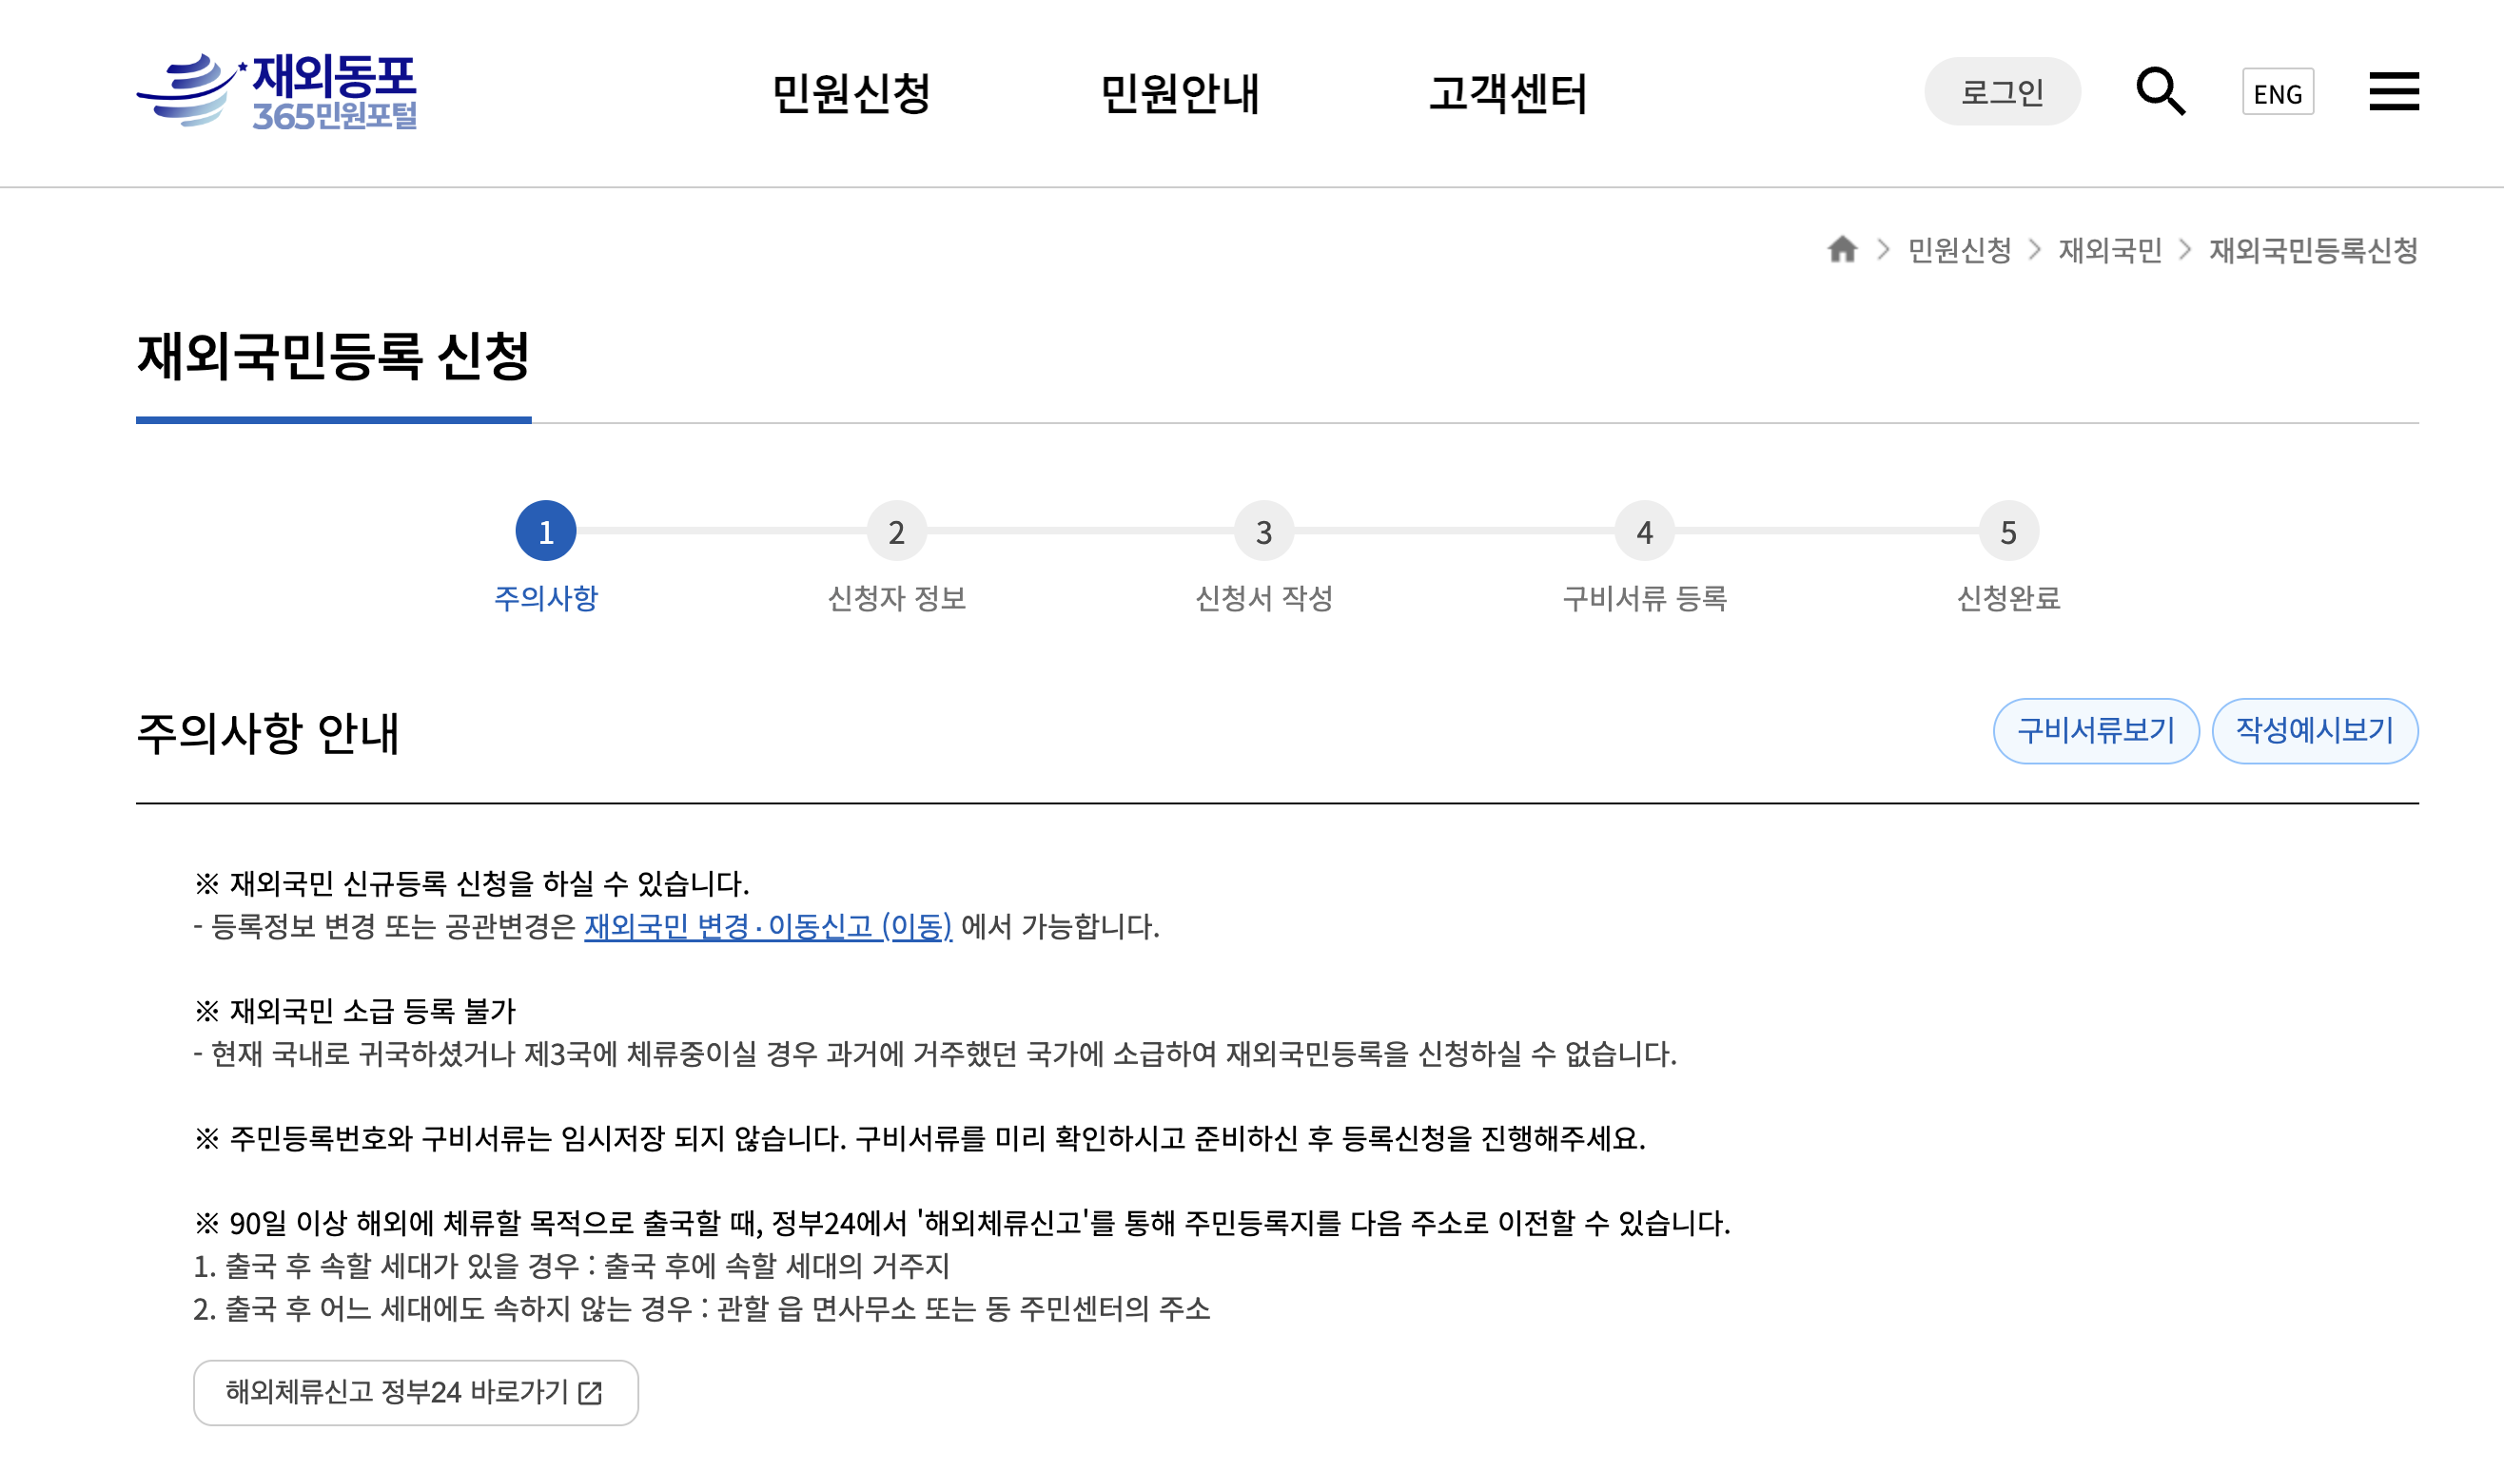Select step 4 구비서류 등록 circle
2504x1470 pixels.
point(1645,532)
